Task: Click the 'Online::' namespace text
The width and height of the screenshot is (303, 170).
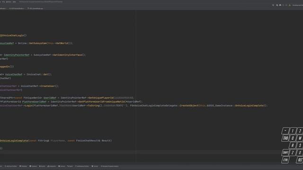Action: [x=24, y=43]
